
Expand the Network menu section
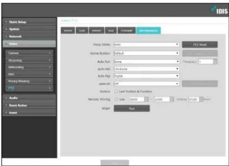(x=29, y=36)
